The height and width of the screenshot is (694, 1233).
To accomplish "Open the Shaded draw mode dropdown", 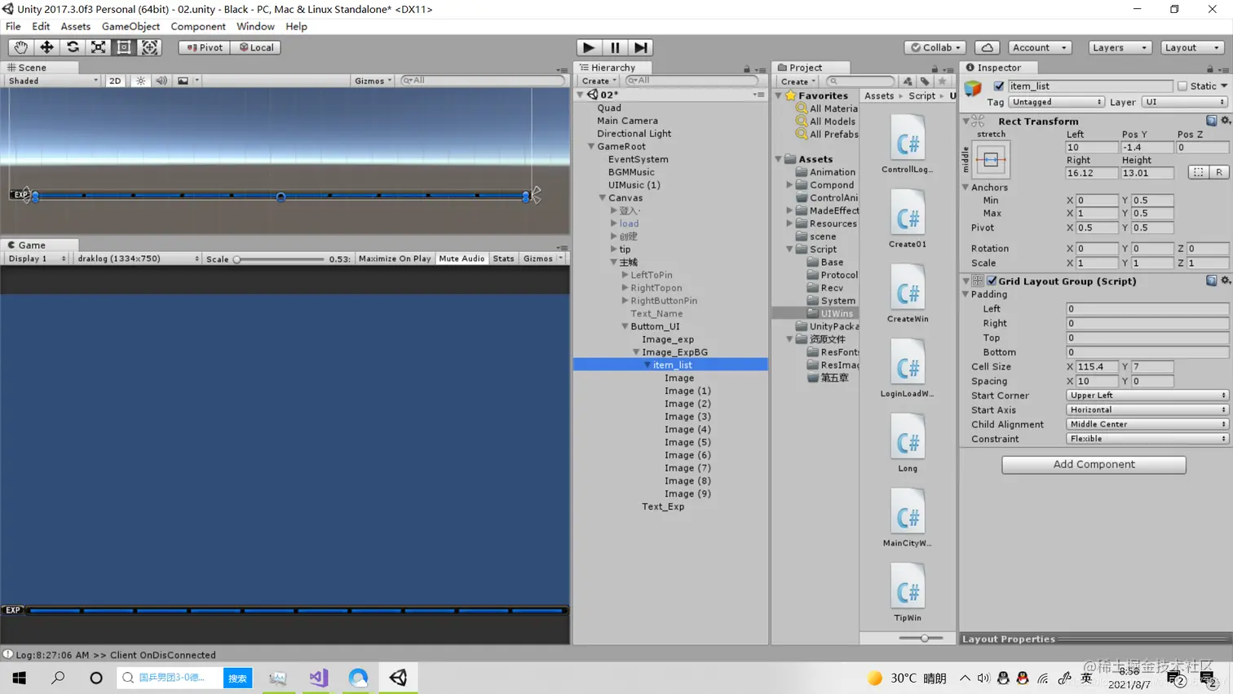I will point(53,81).
